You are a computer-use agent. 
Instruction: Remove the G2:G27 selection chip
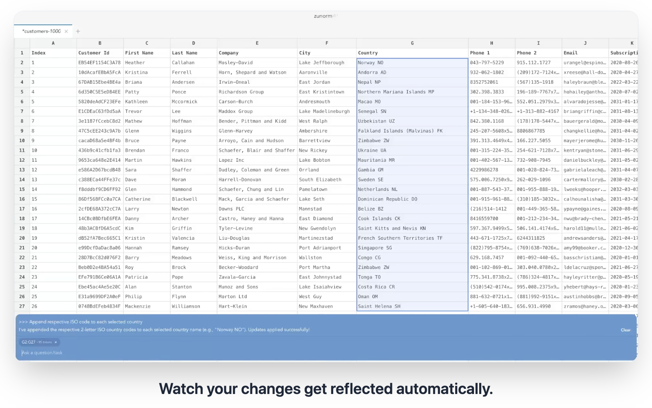[x=56, y=342]
